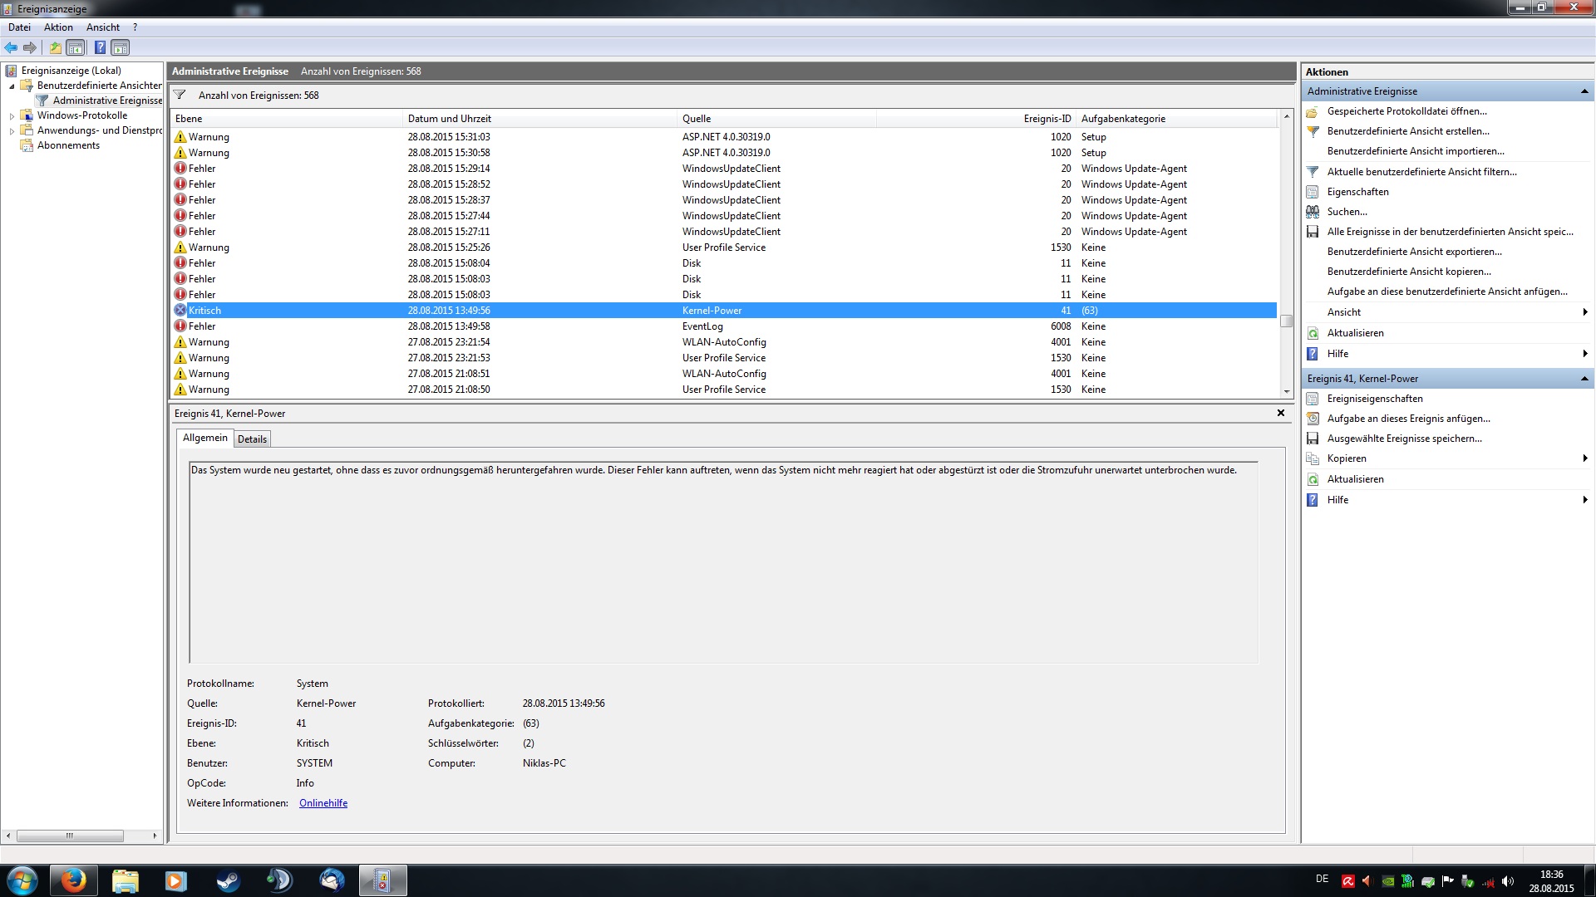
Task: Select the EventLog Fehler 6008 row
Action: click(x=702, y=326)
